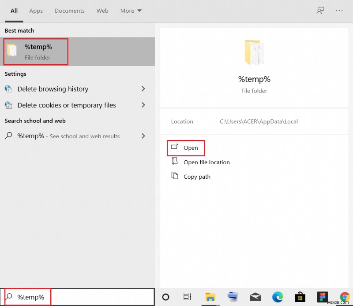The image size is (353, 306).
Task: Open Google Chrome from the taskbar
Action: pos(345,297)
